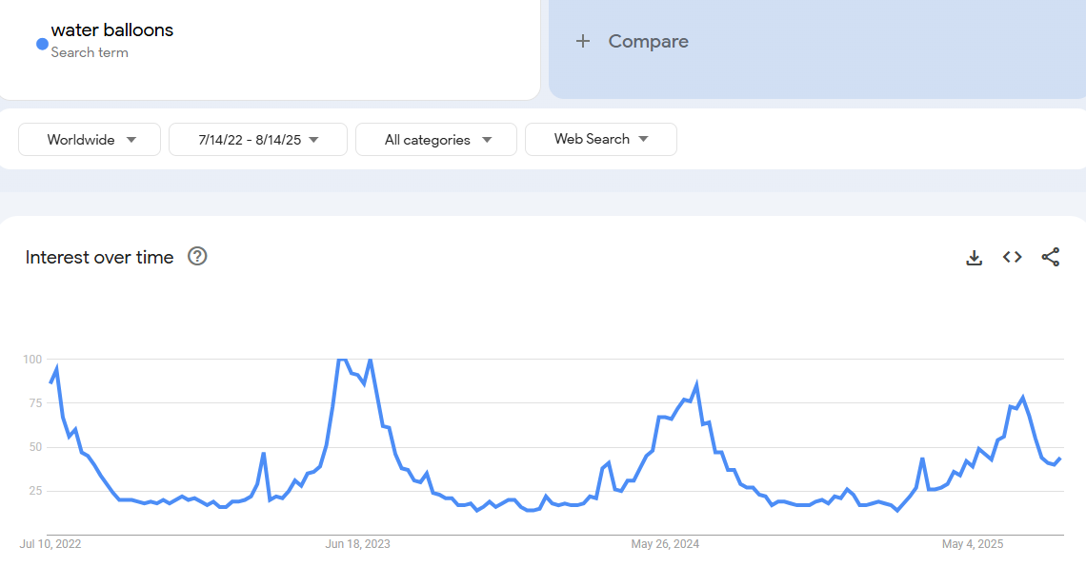The height and width of the screenshot is (586, 1086).
Task: Open the embed code icon
Action: pyautogui.click(x=1012, y=257)
